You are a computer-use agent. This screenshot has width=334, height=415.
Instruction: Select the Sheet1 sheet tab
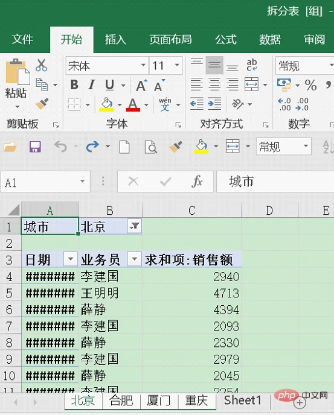pyautogui.click(x=243, y=400)
